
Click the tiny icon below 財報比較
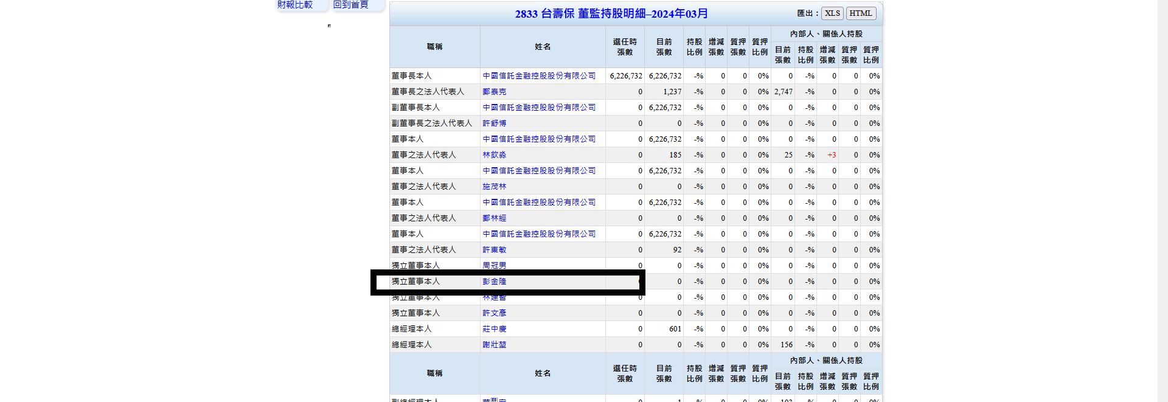329,26
